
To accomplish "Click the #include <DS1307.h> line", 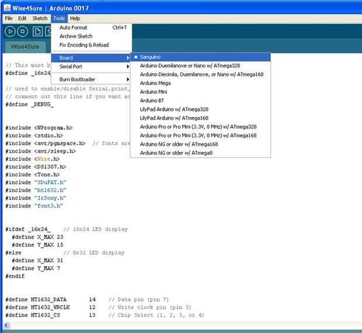I will pyautogui.click(x=36, y=167).
